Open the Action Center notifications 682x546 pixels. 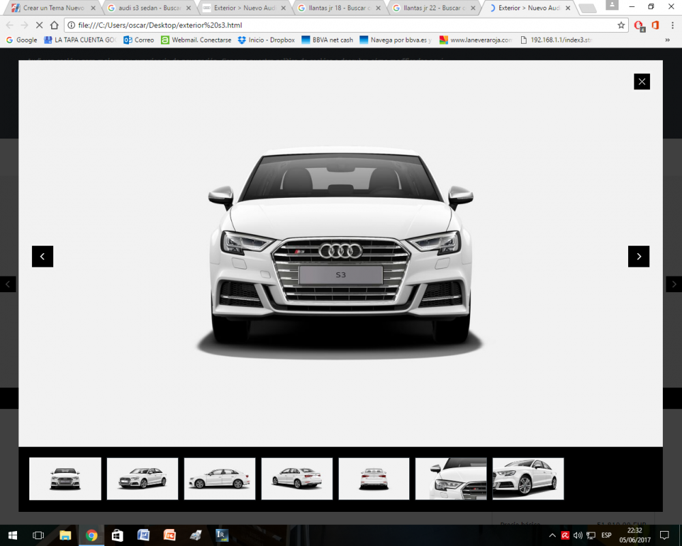(x=664, y=535)
